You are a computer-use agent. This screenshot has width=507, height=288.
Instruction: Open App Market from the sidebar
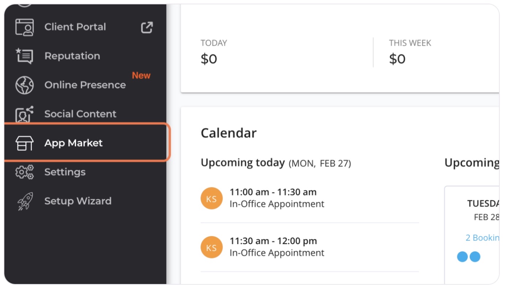[x=87, y=143]
